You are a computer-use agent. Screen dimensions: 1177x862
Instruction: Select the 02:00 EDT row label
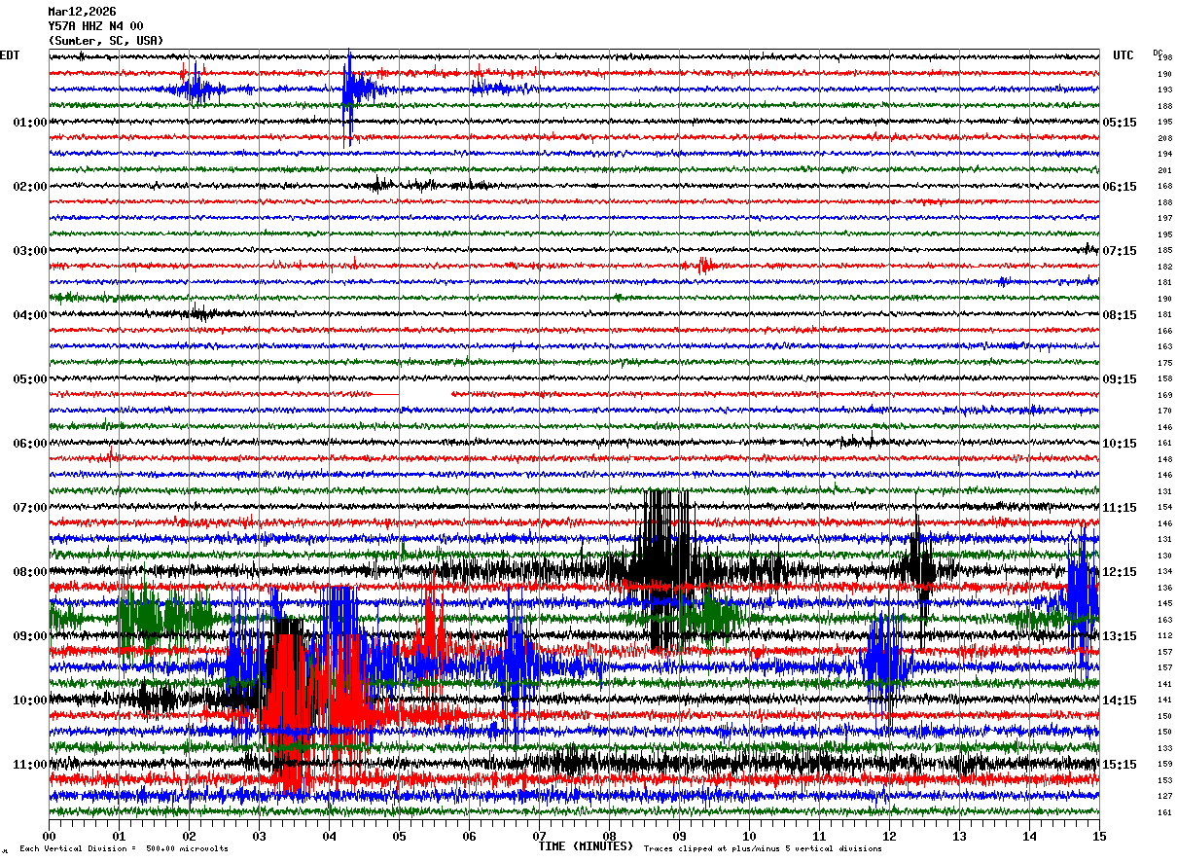[x=30, y=187]
